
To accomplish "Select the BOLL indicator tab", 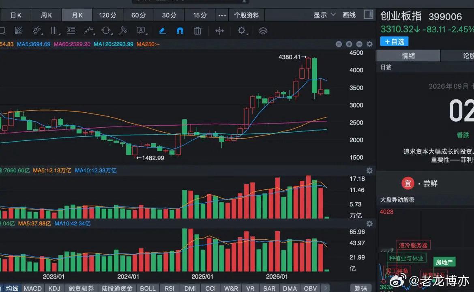I will coord(148,288).
